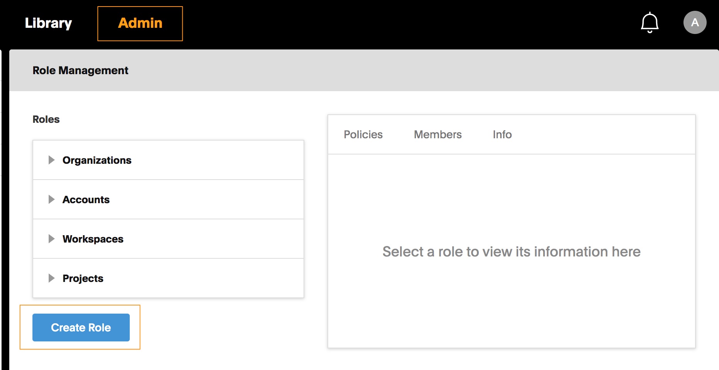The height and width of the screenshot is (370, 719).
Task: Expand the Projects disclosure triangle
Action: tap(51, 278)
